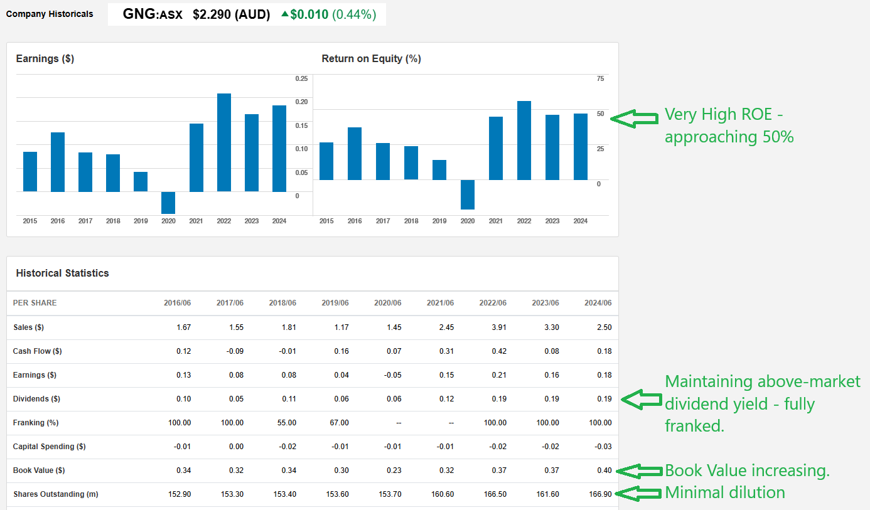Select the 2022 bar in Earnings chart
Screen dimensions: 870x510
(x=224, y=142)
